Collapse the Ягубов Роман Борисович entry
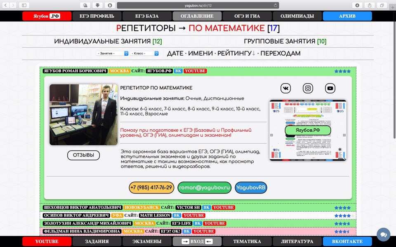 (x=75, y=71)
